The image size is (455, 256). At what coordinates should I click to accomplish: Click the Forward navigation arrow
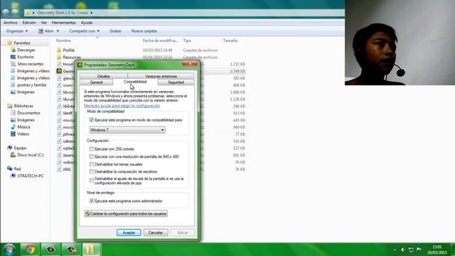click(x=15, y=13)
